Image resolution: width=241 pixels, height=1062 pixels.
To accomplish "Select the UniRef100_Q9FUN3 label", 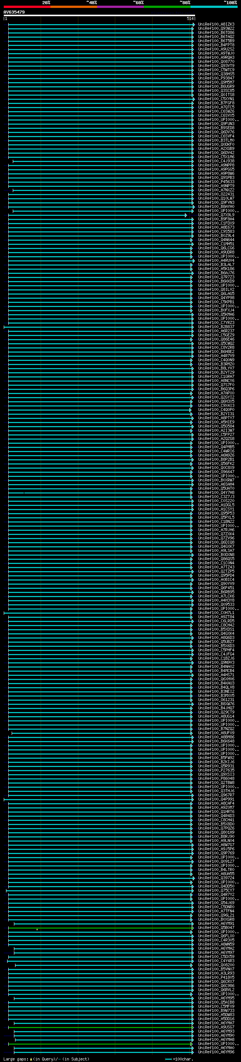I will point(216,124).
